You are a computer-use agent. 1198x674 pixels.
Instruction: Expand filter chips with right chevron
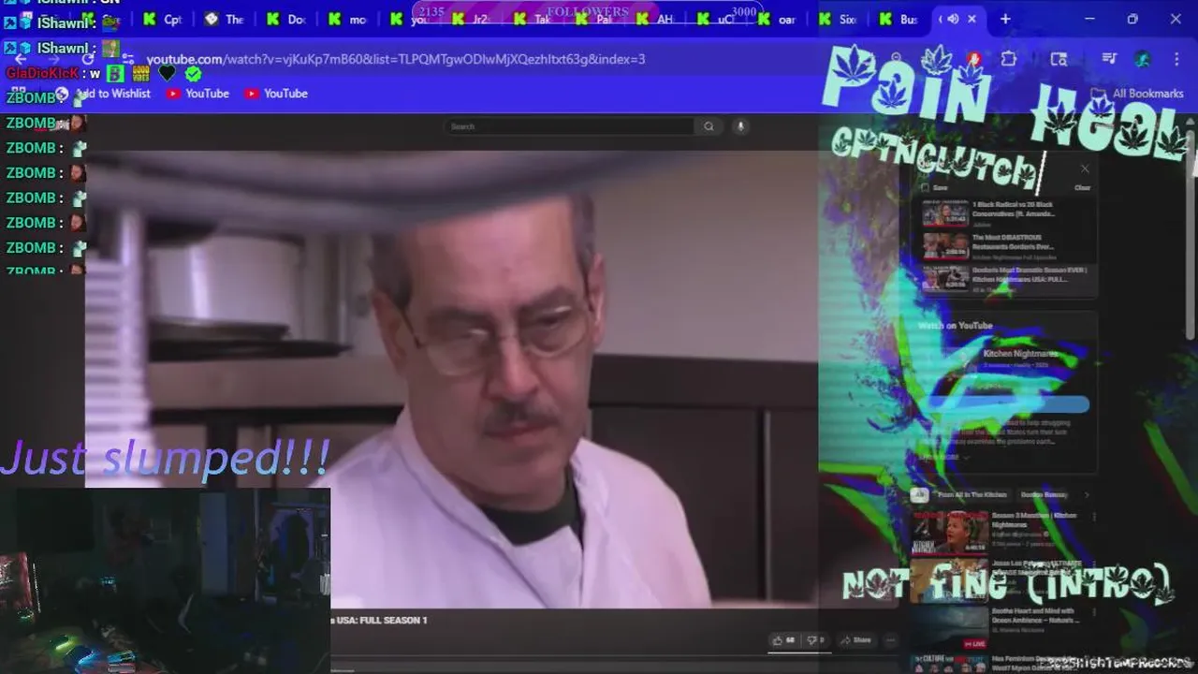tap(1087, 494)
